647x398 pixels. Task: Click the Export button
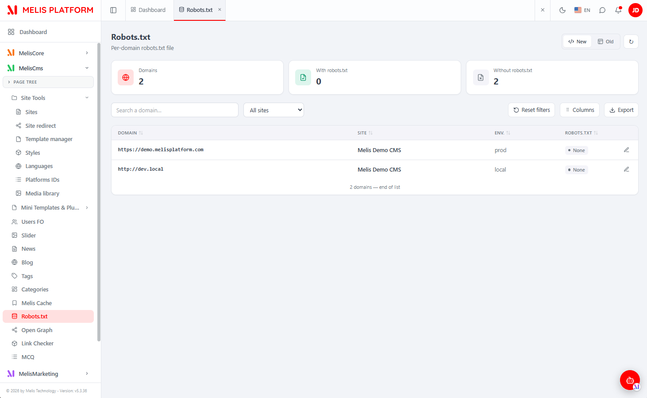click(x=621, y=110)
